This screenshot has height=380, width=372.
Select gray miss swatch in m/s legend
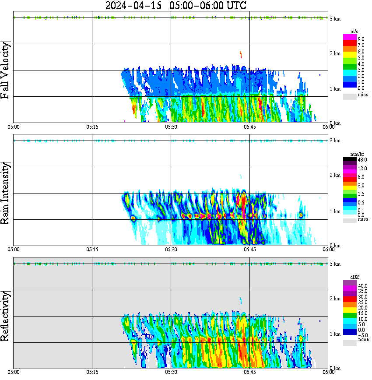(350, 97)
